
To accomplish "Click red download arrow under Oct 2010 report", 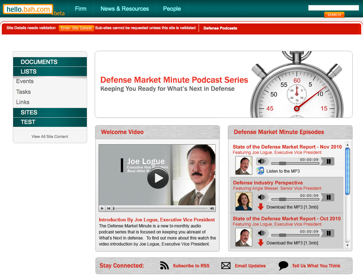I will [261, 243].
